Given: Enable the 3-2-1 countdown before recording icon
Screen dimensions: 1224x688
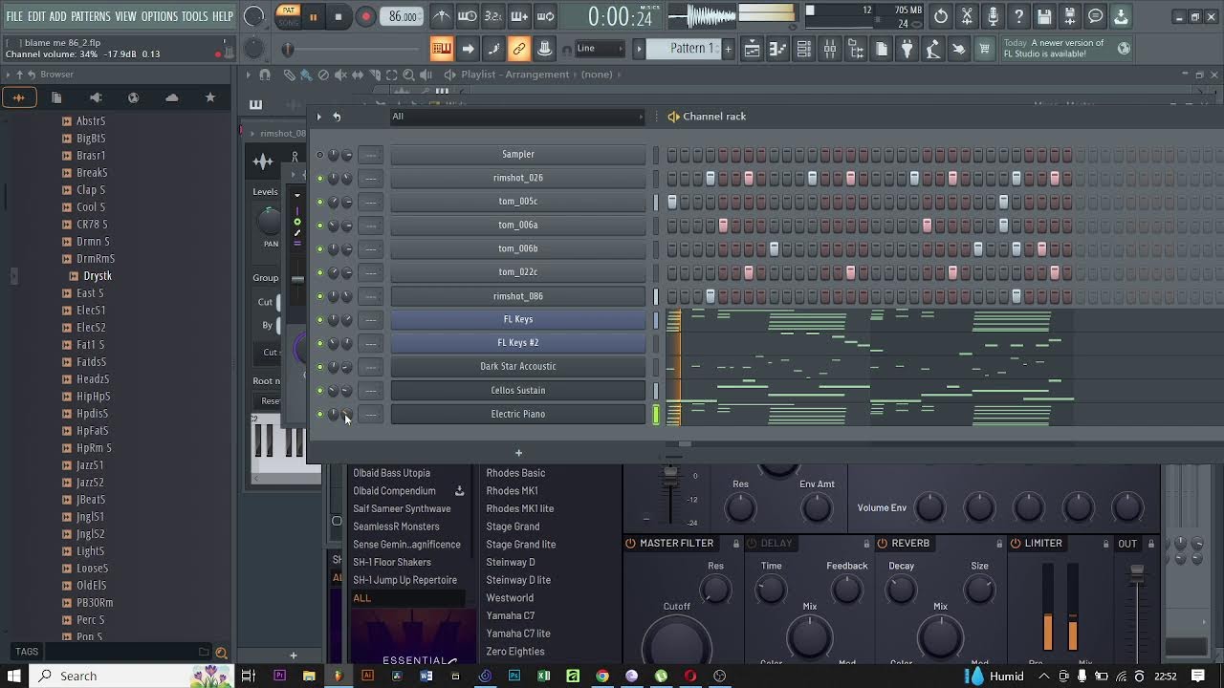Looking at the screenshot, I should tap(492, 16).
